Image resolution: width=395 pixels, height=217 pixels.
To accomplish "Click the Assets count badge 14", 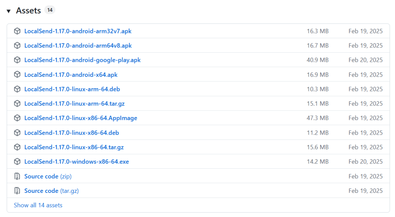I will point(50,10).
